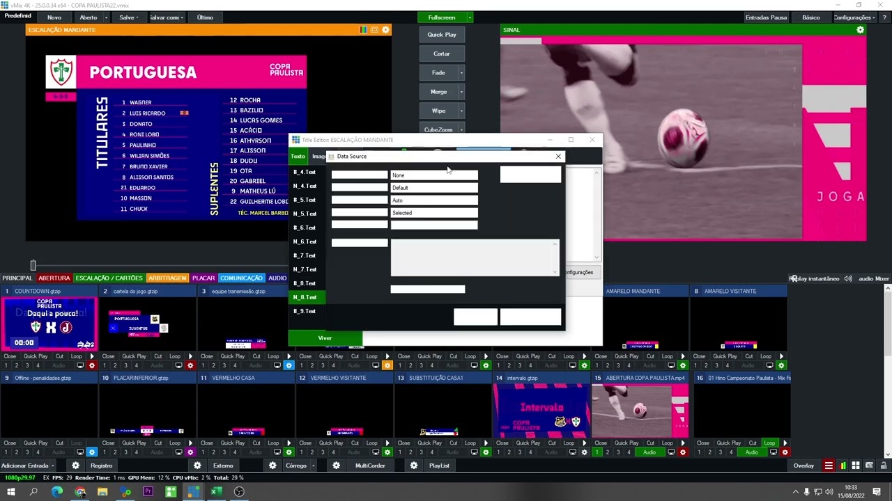Open settings gear for COUNTDOWN.gtzip input
The width and height of the screenshot is (892, 501).
pyautogui.click(x=91, y=365)
